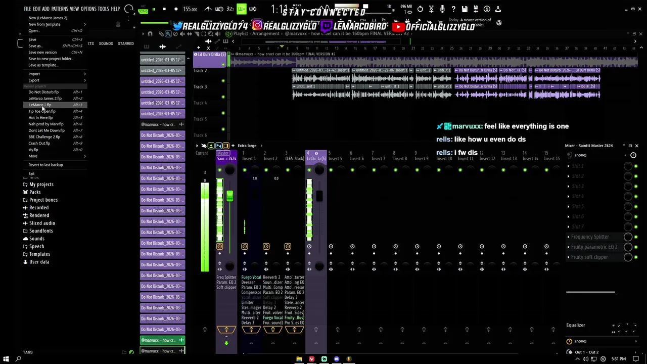Open the My projects browser folder

41,185
